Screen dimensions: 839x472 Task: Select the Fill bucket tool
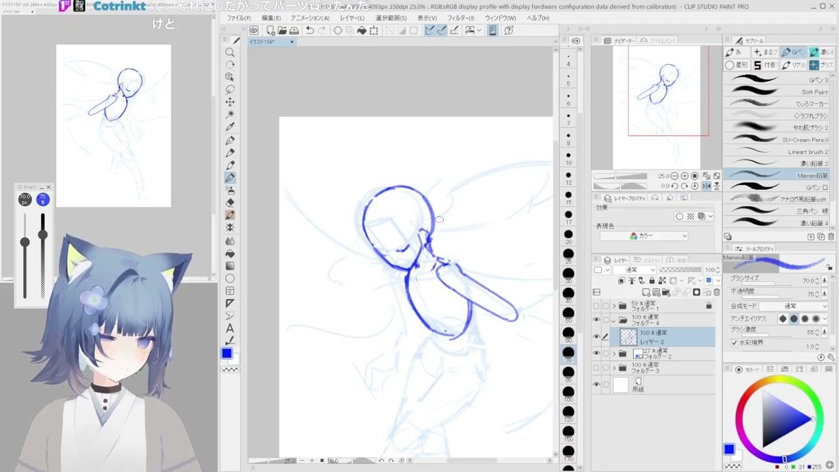pyautogui.click(x=230, y=254)
